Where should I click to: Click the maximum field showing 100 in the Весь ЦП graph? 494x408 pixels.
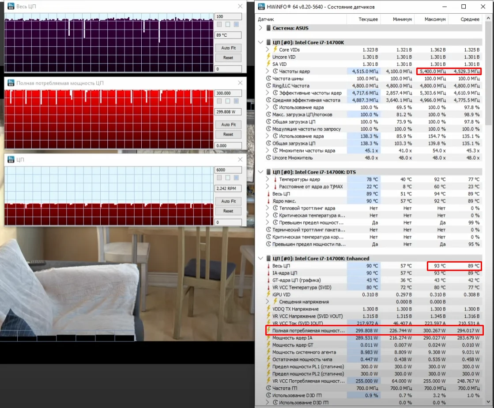(228, 16)
